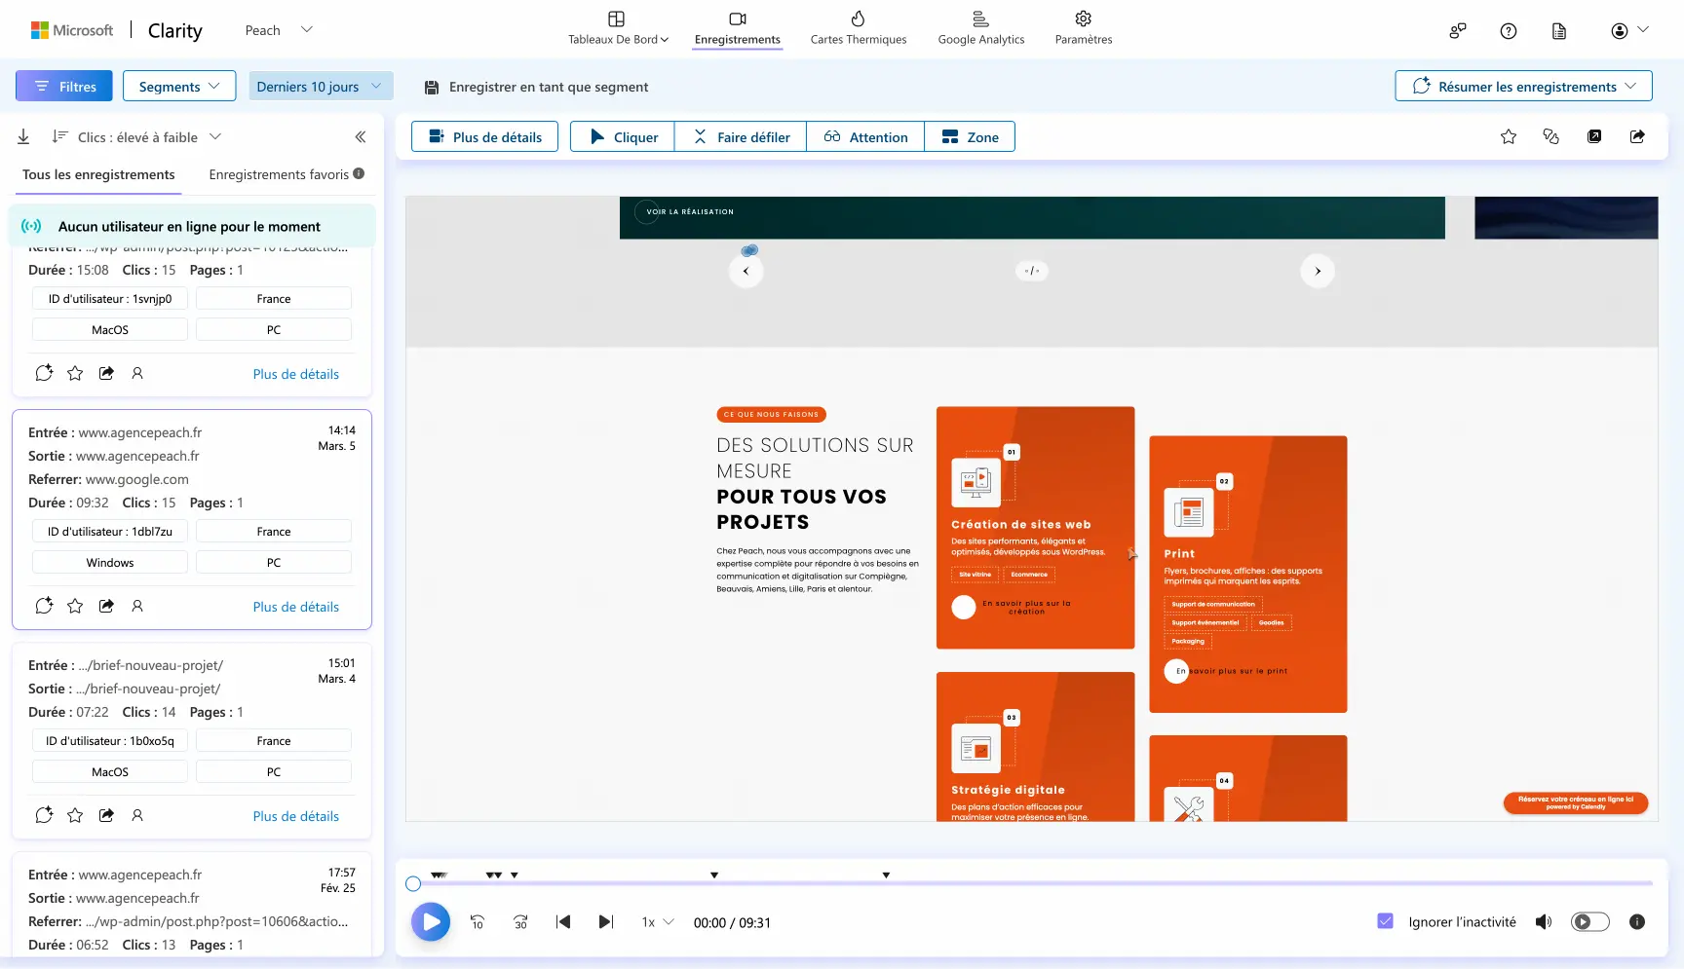
Task: Switch to Enregistrements tab
Action: tap(737, 28)
